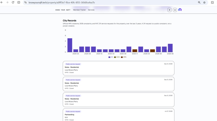The image size is (217, 121).
Task: Toggle the 311 legend swatch
Action: pyautogui.click(x=109, y=57)
